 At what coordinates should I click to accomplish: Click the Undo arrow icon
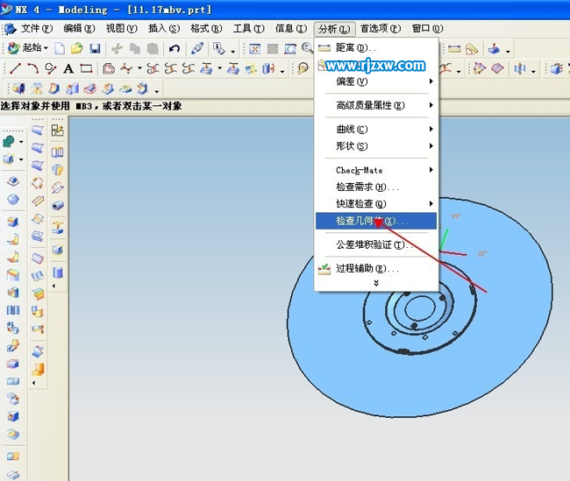(x=175, y=49)
